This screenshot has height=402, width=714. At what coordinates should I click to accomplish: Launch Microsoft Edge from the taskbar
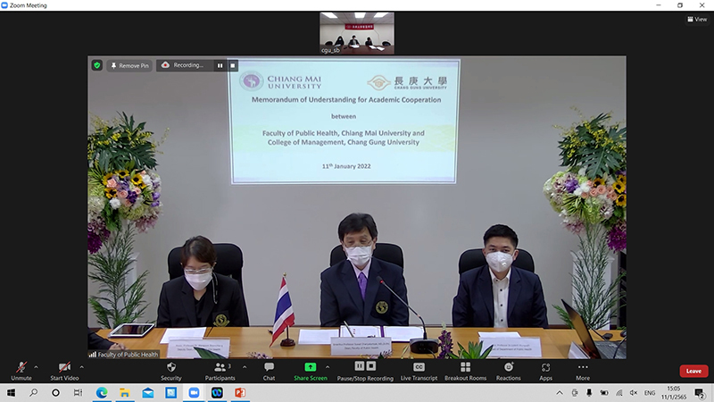click(102, 392)
